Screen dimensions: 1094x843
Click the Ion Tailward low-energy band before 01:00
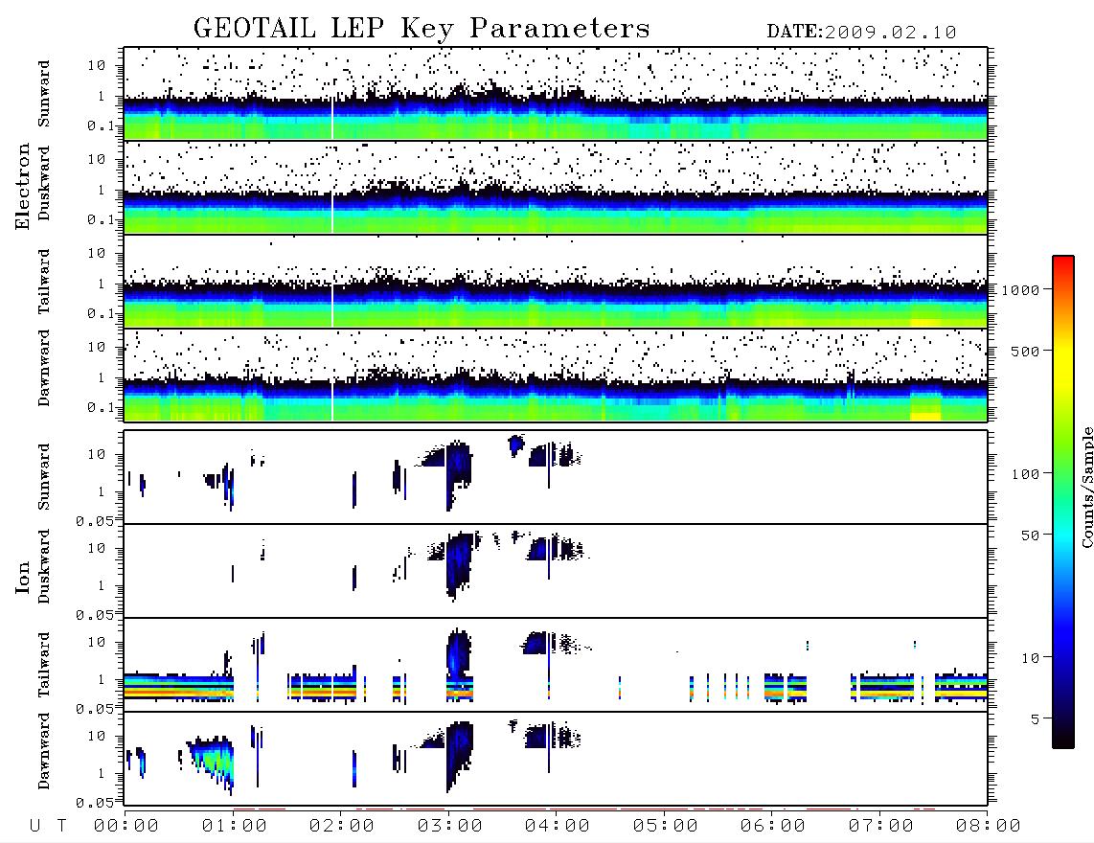click(178, 687)
